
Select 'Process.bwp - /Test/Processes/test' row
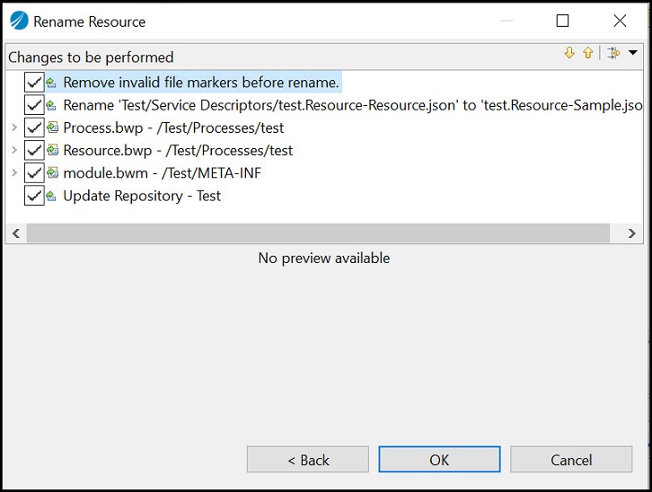173,127
